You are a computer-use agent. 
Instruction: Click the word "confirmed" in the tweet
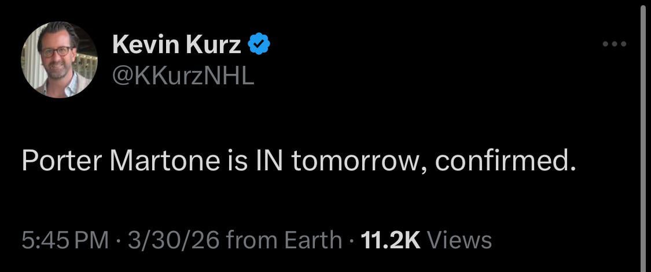[505, 163]
